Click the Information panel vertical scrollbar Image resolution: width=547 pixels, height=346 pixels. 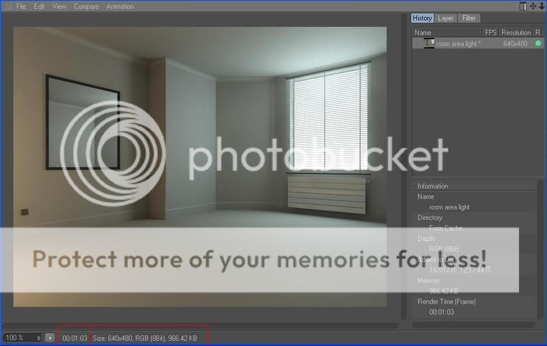[541, 249]
